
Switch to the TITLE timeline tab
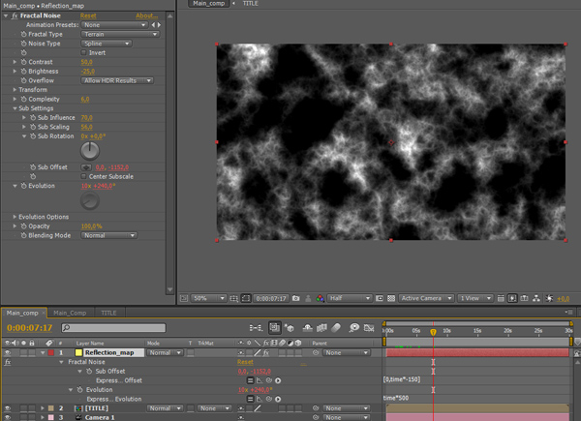tap(108, 313)
